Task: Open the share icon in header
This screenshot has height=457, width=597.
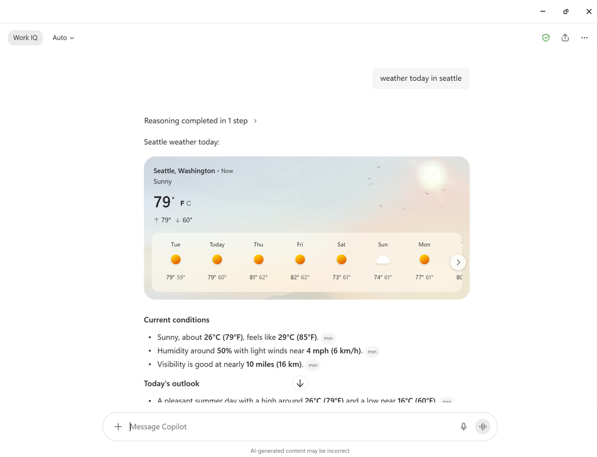Action: [565, 38]
